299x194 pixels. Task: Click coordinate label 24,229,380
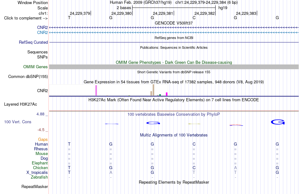tap(121, 13)
